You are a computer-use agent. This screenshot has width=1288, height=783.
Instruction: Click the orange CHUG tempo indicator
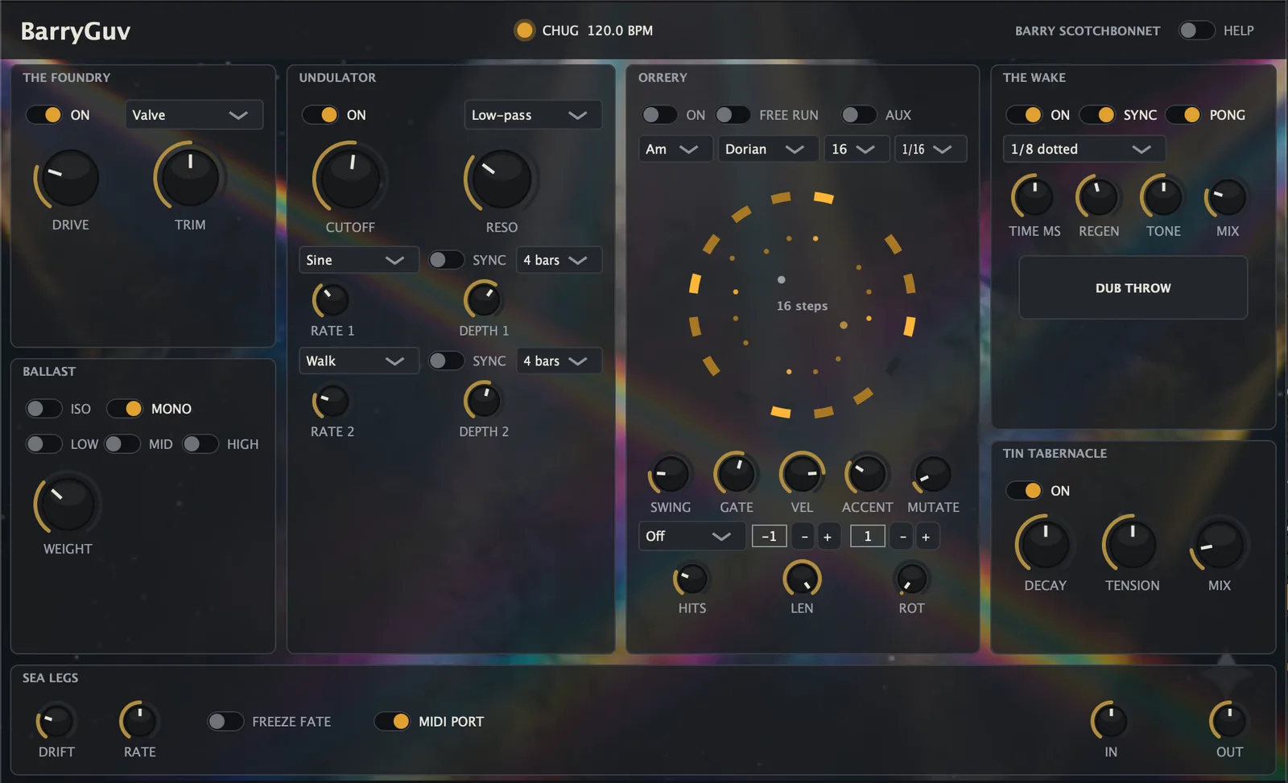(524, 31)
